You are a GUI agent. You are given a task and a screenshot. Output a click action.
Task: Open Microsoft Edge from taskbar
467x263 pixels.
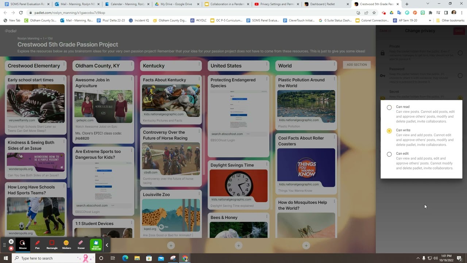point(125,258)
